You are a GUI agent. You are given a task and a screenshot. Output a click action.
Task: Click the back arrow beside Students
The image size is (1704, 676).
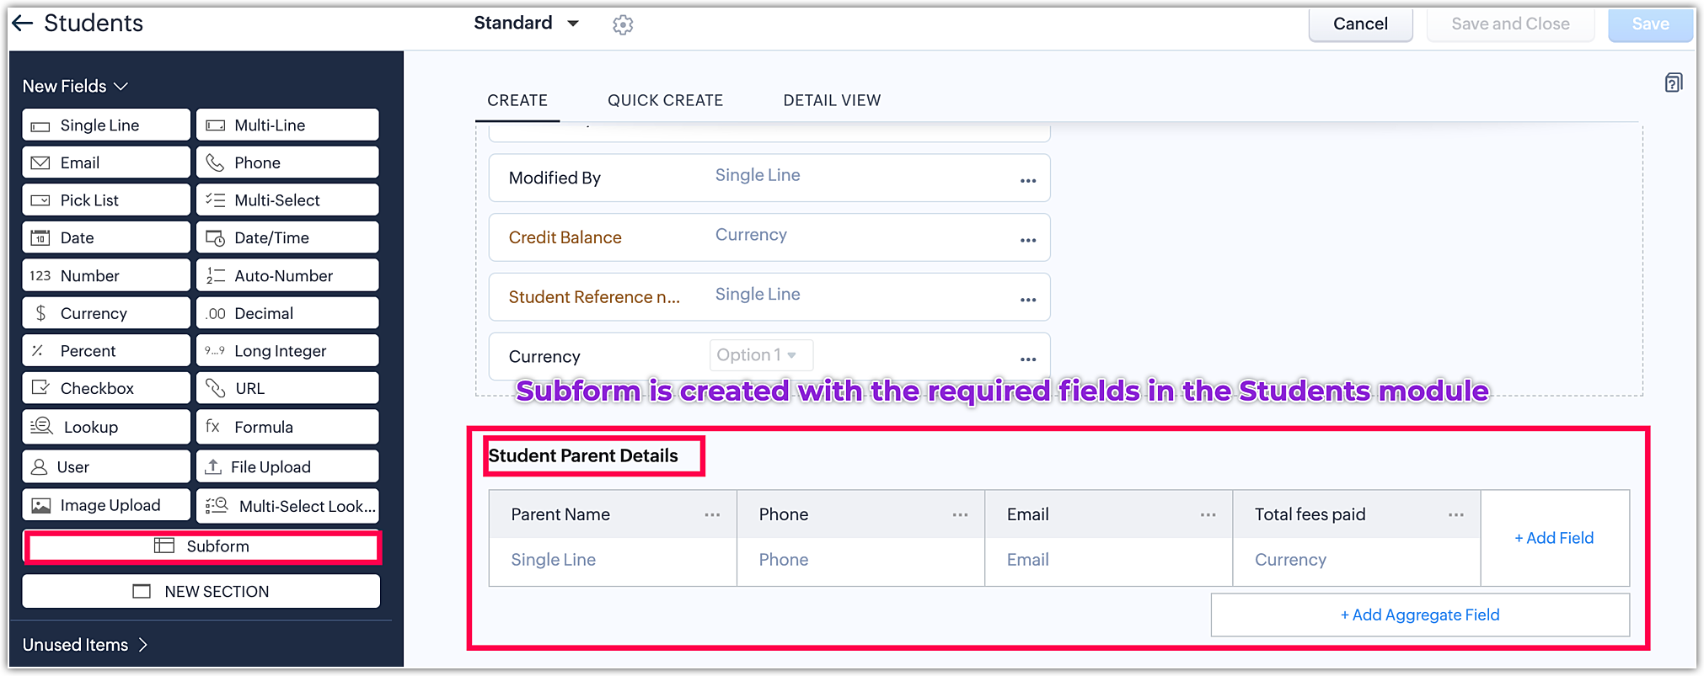pyautogui.click(x=23, y=24)
